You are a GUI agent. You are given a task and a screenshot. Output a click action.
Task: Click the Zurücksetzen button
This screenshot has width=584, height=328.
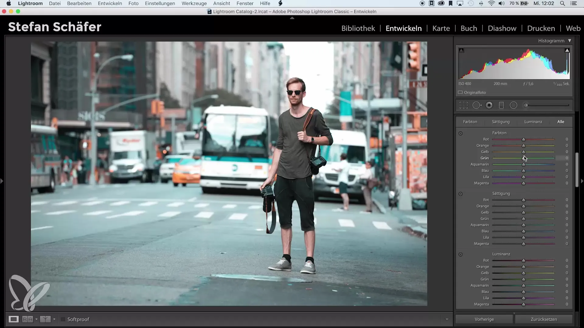(544, 319)
